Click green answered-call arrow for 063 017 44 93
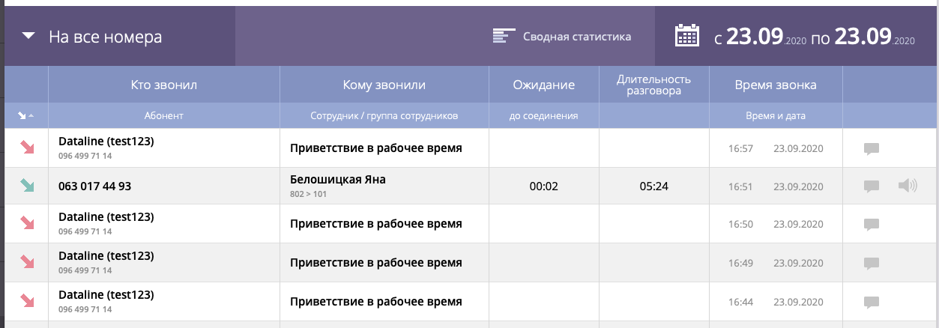The height and width of the screenshot is (328, 939). [27, 186]
